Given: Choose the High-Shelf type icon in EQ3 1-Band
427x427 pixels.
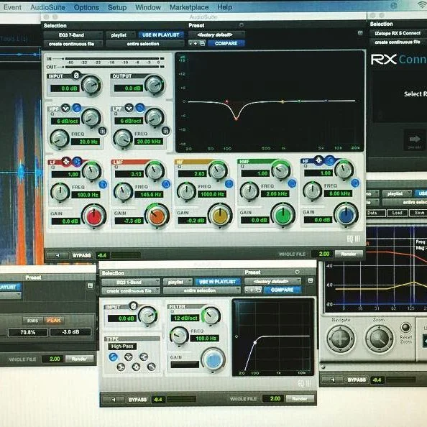Looking at the screenshot, I should point(144,357).
